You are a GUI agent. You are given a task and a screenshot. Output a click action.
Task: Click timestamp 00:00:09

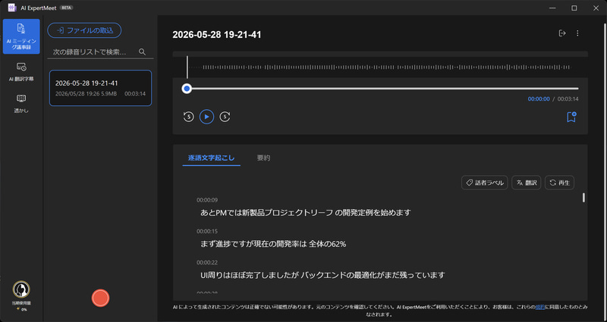pos(207,200)
